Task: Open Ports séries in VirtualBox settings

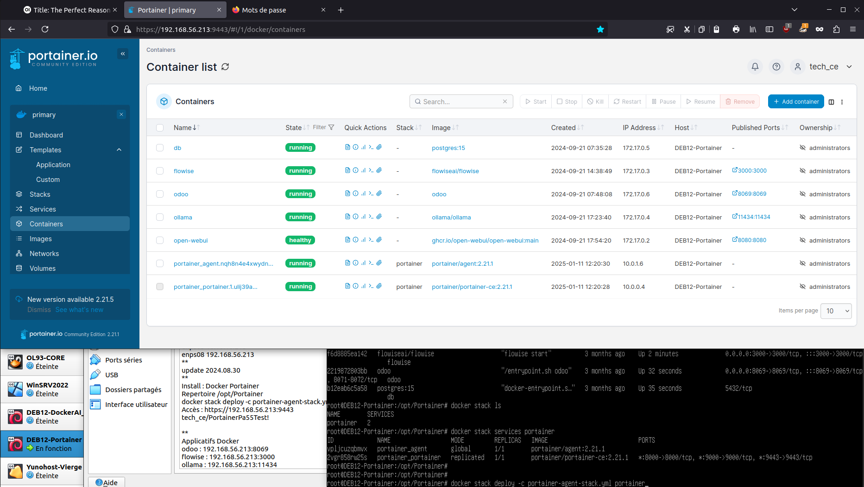Action: pyautogui.click(x=123, y=360)
